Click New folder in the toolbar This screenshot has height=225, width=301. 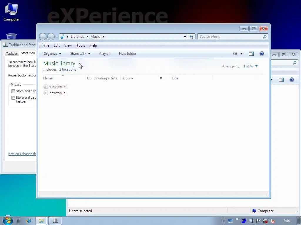(x=128, y=54)
